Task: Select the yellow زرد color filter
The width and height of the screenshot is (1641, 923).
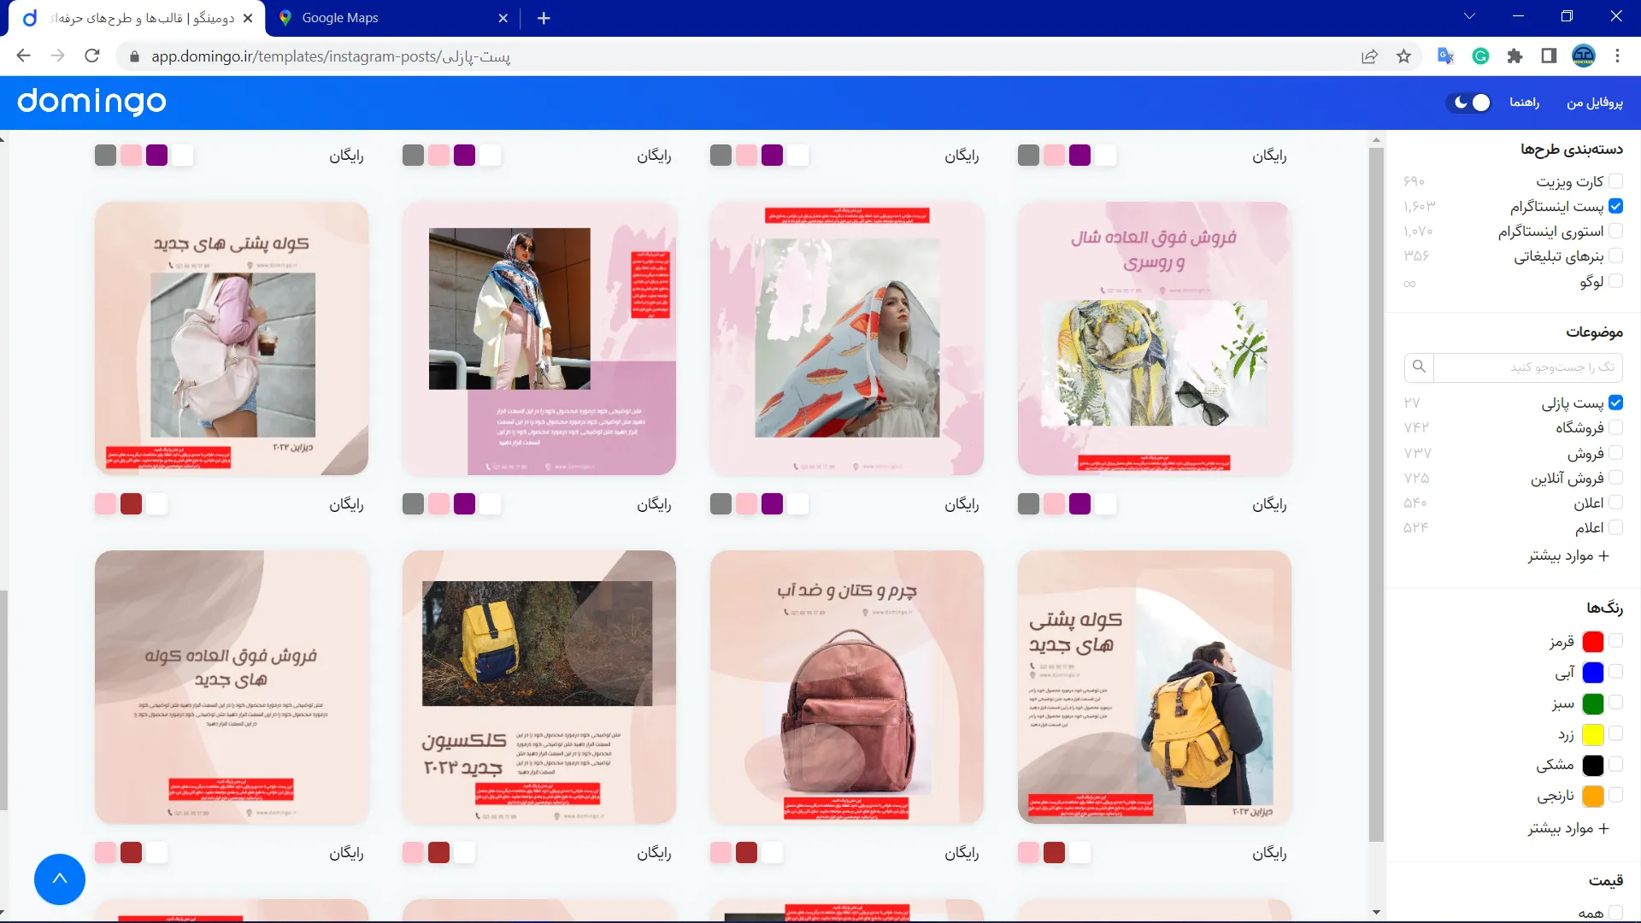Action: click(x=1615, y=733)
